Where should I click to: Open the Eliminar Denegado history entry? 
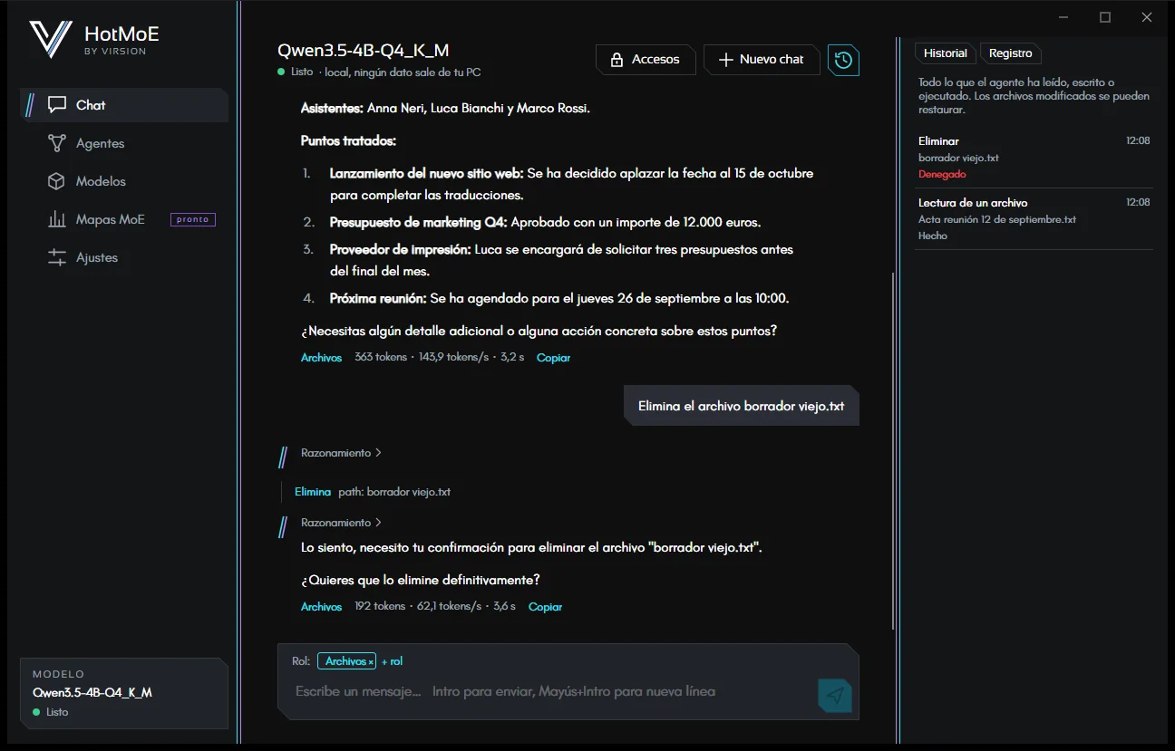click(x=1034, y=158)
